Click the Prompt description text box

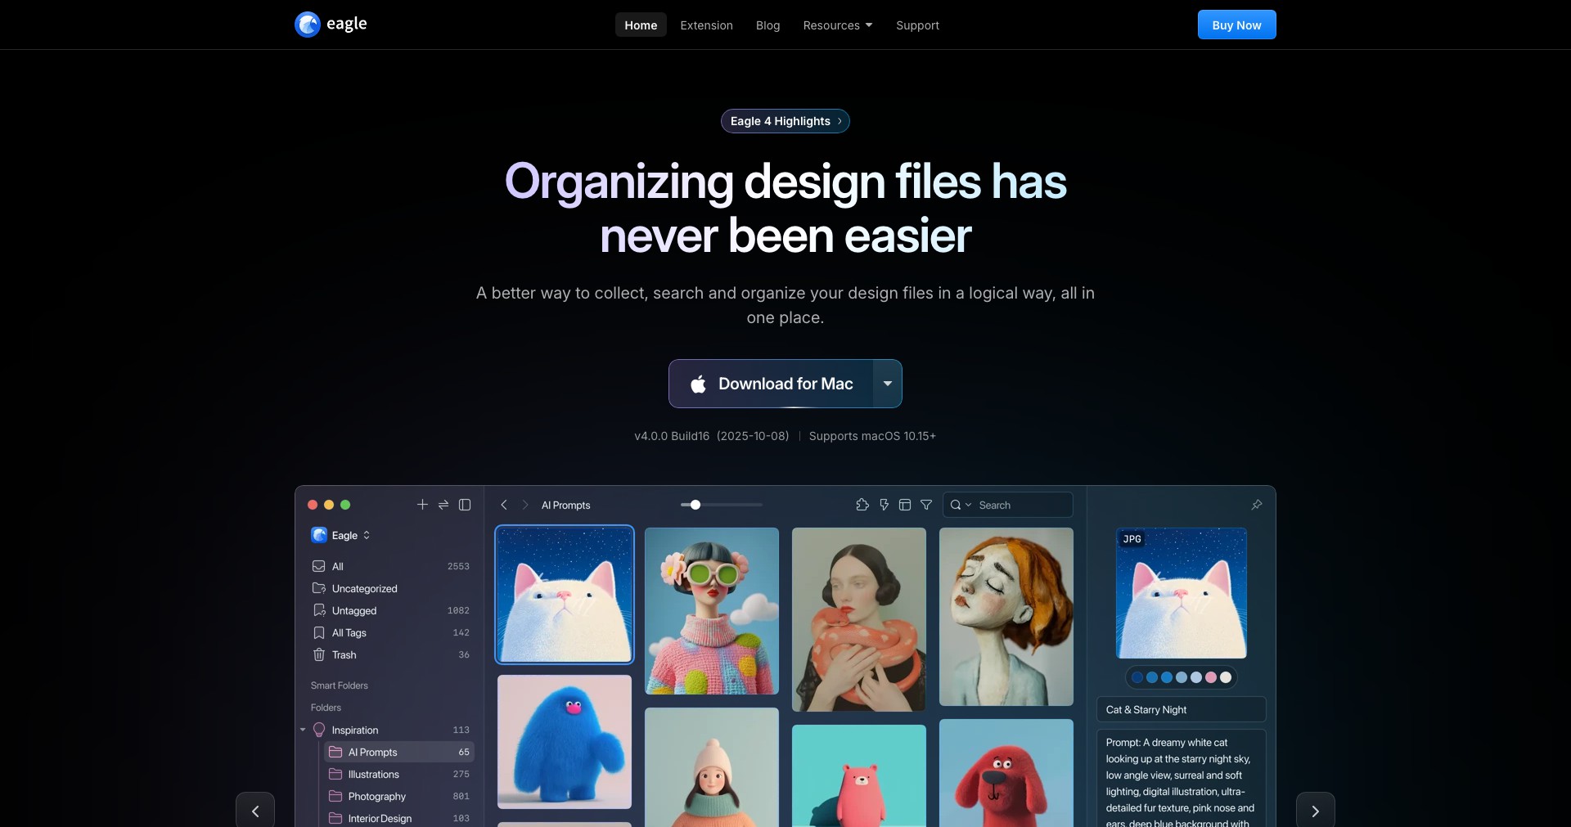(x=1182, y=778)
